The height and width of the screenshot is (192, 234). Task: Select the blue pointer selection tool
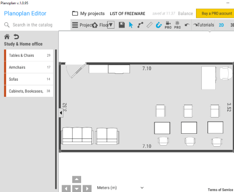coord(131,25)
